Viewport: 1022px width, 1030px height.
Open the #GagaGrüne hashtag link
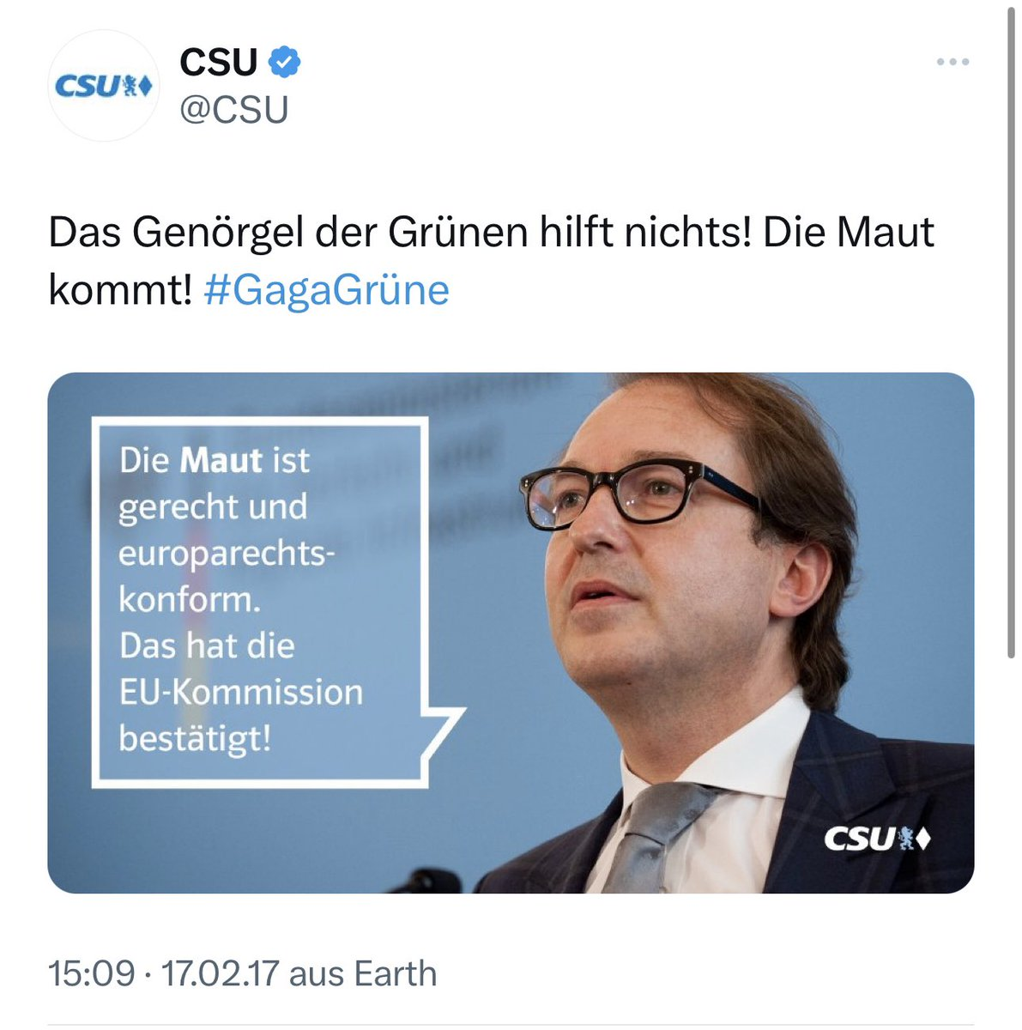pyautogui.click(x=326, y=290)
